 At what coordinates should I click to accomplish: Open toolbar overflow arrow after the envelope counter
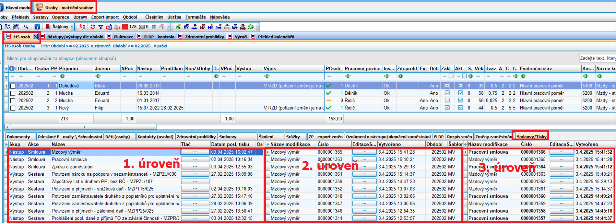coord(169,27)
